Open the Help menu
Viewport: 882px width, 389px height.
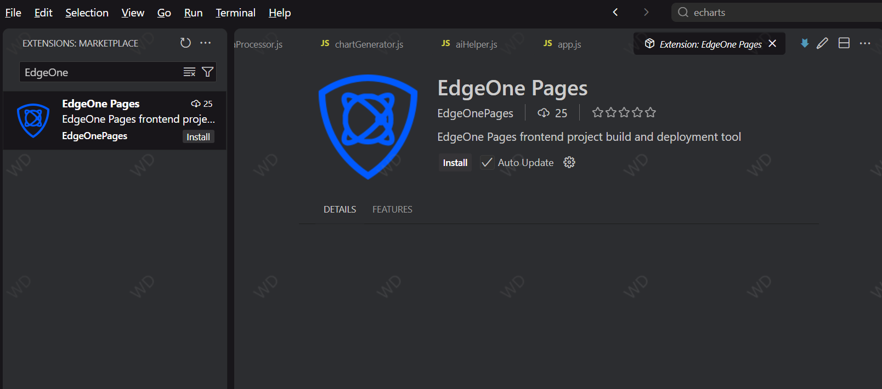(280, 13)
